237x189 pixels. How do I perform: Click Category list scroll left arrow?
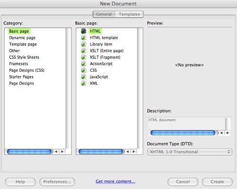pyautogui.click(x=56, y=151)
